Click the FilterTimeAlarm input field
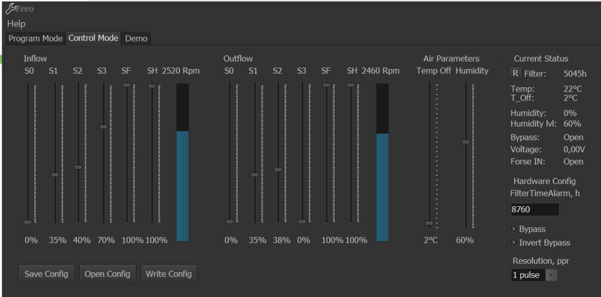Image resolution: width=601 pixels, height=297 pixels. [x=534, y=210]
